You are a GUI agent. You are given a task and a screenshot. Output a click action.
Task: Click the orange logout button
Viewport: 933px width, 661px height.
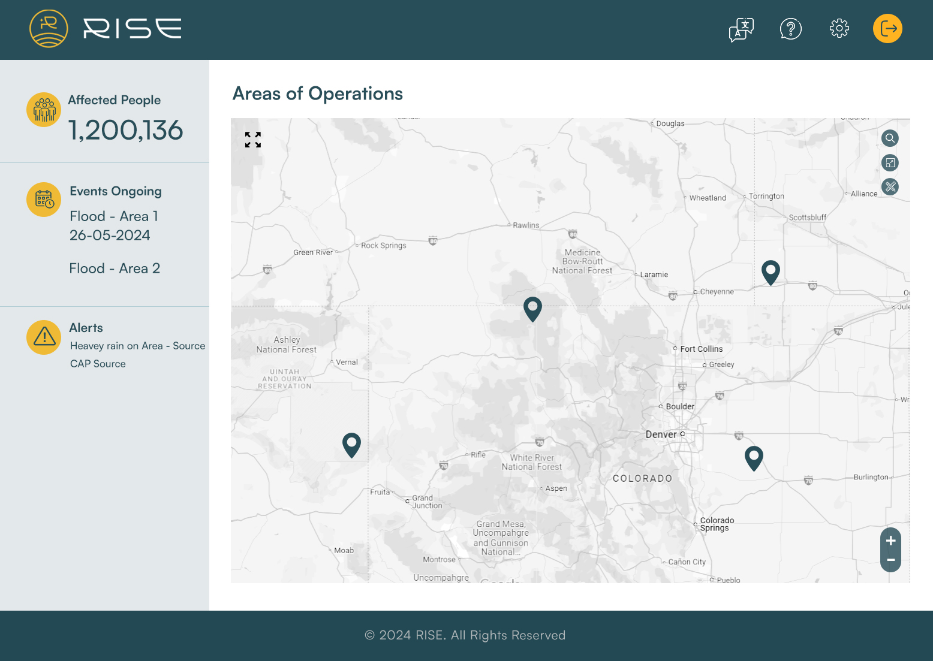coord(887,29)
